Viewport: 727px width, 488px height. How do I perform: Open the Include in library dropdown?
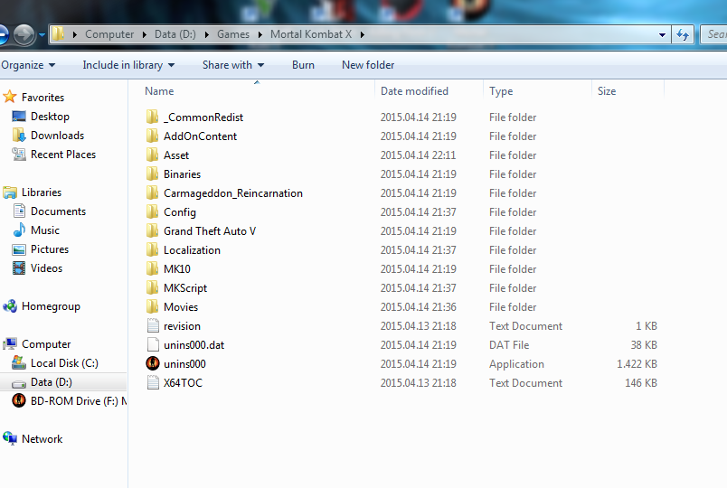pos(128,65)
